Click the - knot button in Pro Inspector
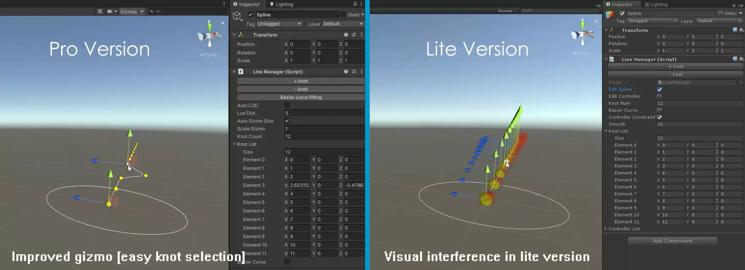Image resolution: width=745 pixels, height=270 pixels. (301, 89)
